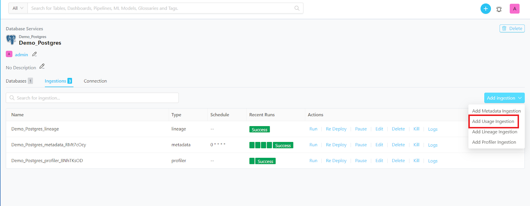Pause the metadata ingestion pipeline
This screenshot has width=530, height=206.
(361, 145)
